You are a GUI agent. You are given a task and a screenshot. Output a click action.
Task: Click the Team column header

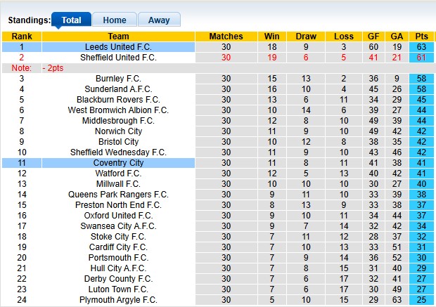pos(118,37)
